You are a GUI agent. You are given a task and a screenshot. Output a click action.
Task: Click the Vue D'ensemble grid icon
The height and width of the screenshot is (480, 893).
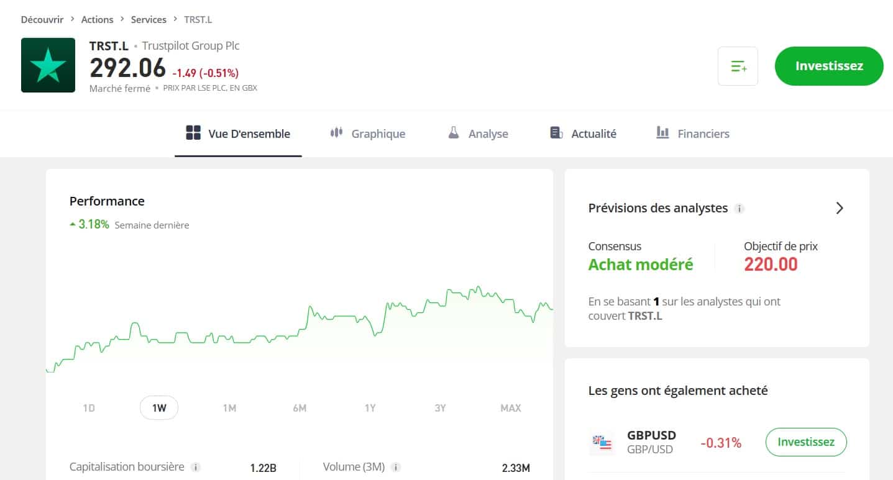pos(193,133)
